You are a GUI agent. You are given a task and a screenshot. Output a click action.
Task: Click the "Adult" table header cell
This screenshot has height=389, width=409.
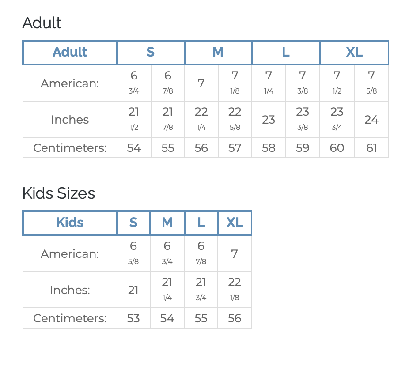coord(70,52)
